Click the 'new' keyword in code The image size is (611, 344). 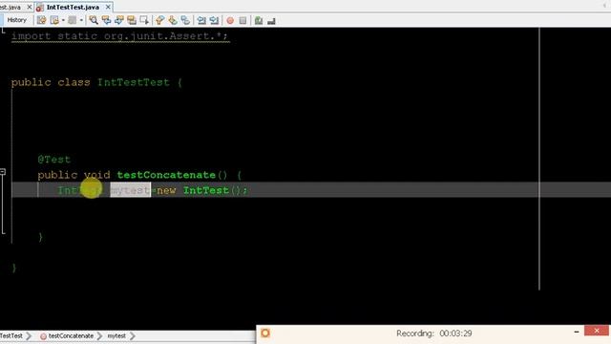click(166, 191)
